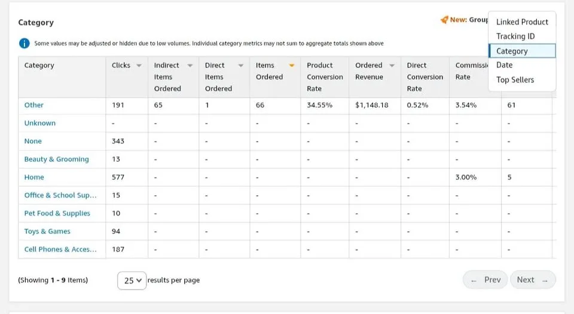Click the Next page button

click(x=533, y=280)
